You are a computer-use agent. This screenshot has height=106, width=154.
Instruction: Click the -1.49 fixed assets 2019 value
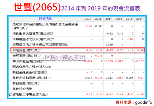(89, 50)
